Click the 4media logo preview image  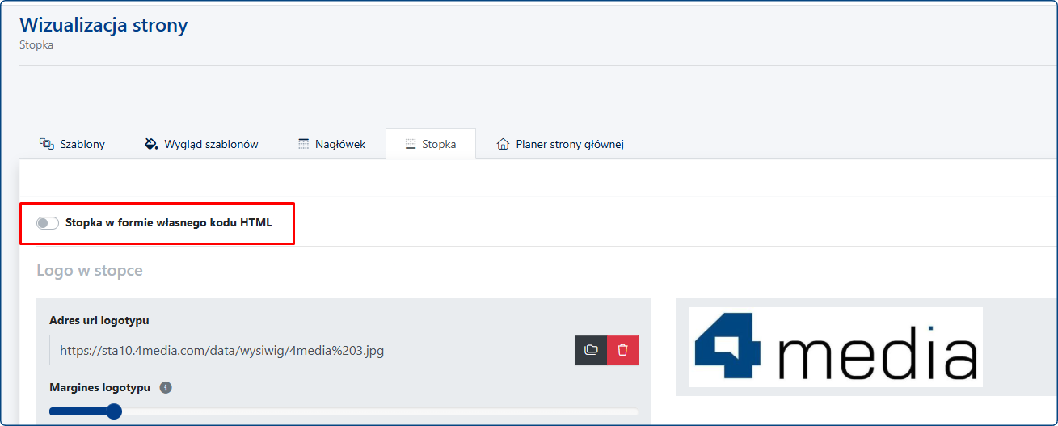tap(835, 347)
